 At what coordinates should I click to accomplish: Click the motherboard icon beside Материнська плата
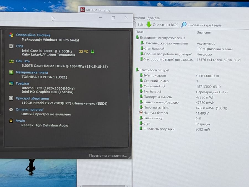(x=11, y=72)
